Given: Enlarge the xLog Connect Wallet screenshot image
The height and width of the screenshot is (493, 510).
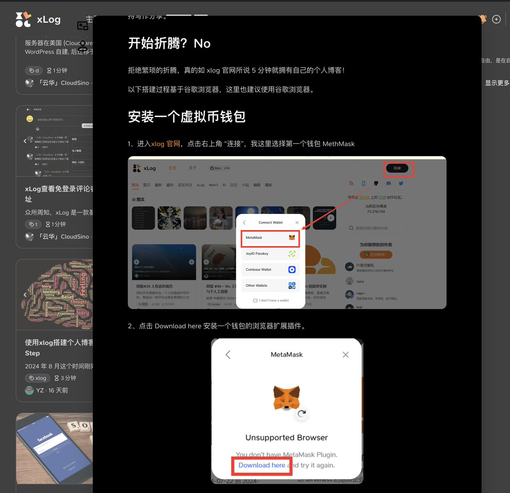Looking at the screenshot, I should [x=287, y=233].
